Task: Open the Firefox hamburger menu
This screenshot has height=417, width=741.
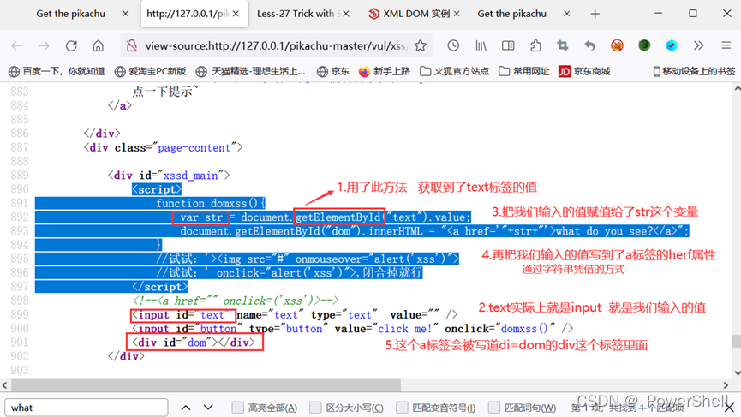Action: [726, 45]
